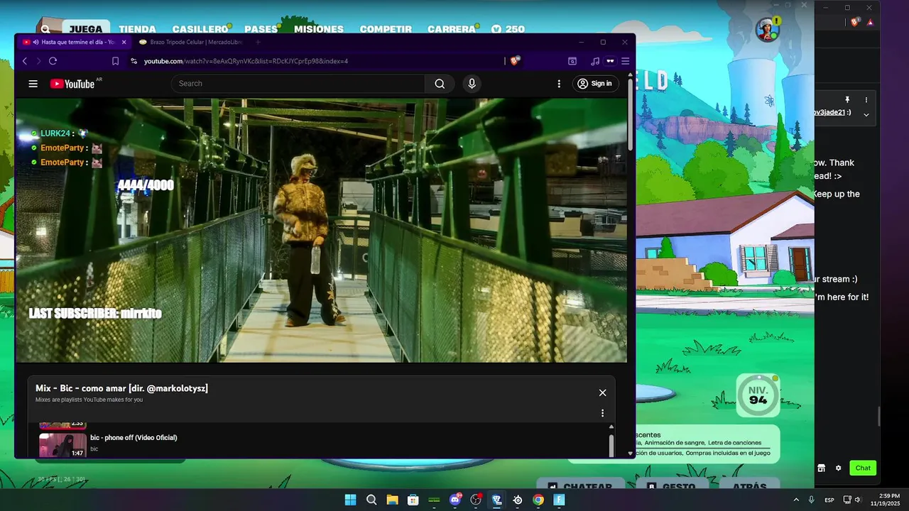Open Google Chrome from the taskbar
The height and width of the screenshot is (511, 909).
(538, 500)
